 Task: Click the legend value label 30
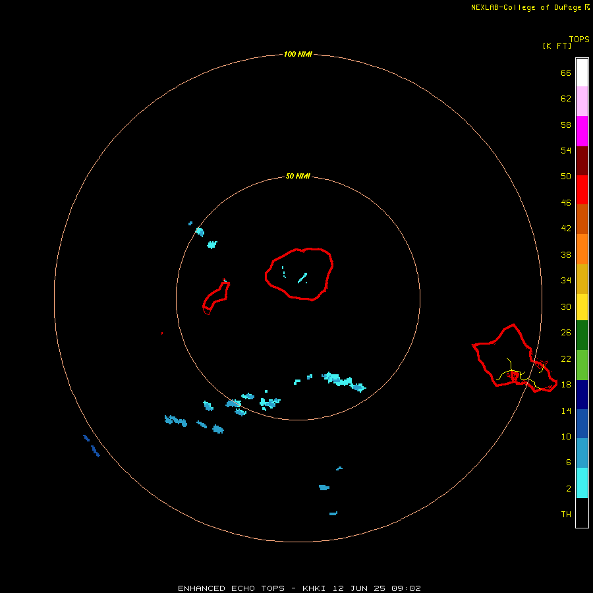(566, 306)
